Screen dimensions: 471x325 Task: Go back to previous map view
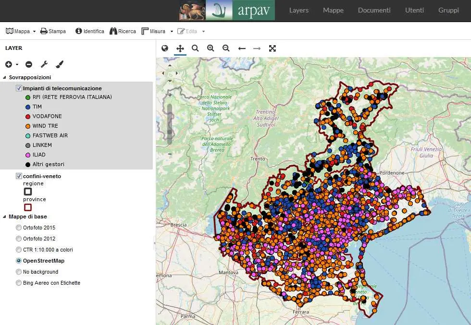point(242,48)
